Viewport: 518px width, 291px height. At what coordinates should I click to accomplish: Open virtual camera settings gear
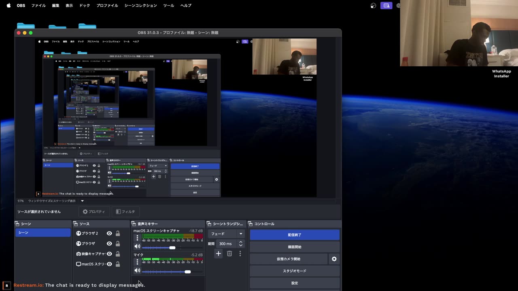(x=334, y=259)
